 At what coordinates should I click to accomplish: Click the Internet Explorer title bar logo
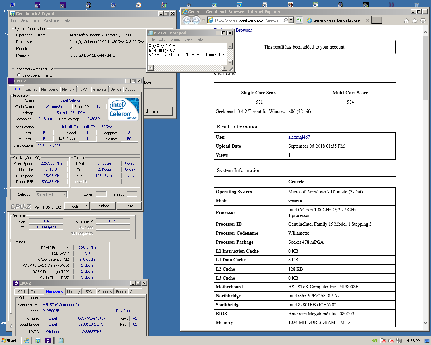click(x=185, y=12)
